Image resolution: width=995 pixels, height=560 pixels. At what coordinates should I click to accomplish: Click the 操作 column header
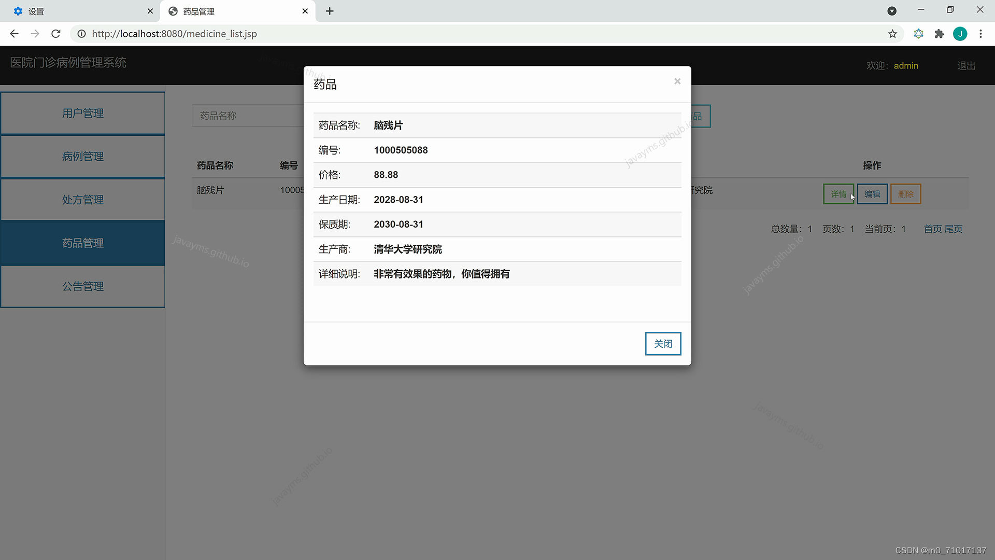coord(872,165)
